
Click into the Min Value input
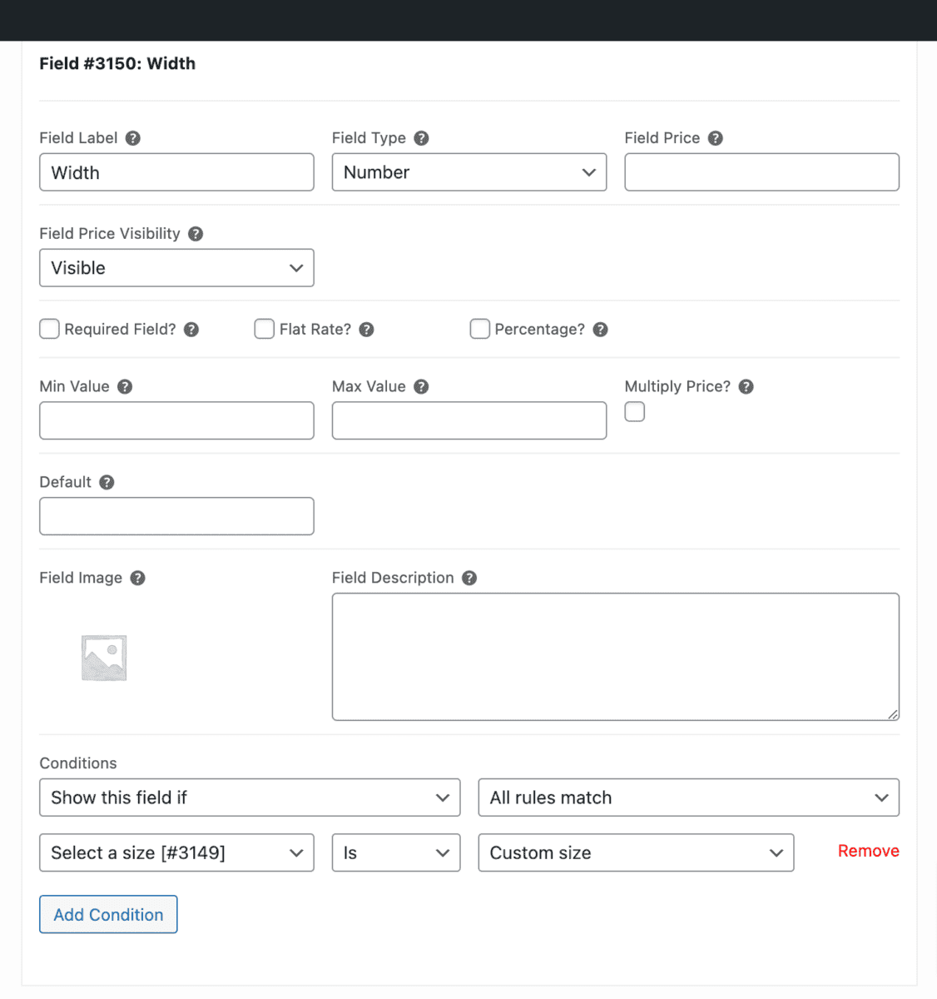(176, 420)
